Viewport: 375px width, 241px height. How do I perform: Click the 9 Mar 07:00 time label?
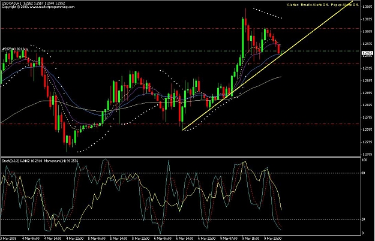pos(229,239)
